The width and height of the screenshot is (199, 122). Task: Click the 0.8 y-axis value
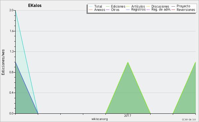pos(11,72)
